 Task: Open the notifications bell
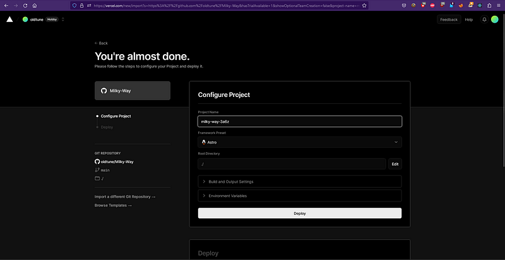pos(484,20)
